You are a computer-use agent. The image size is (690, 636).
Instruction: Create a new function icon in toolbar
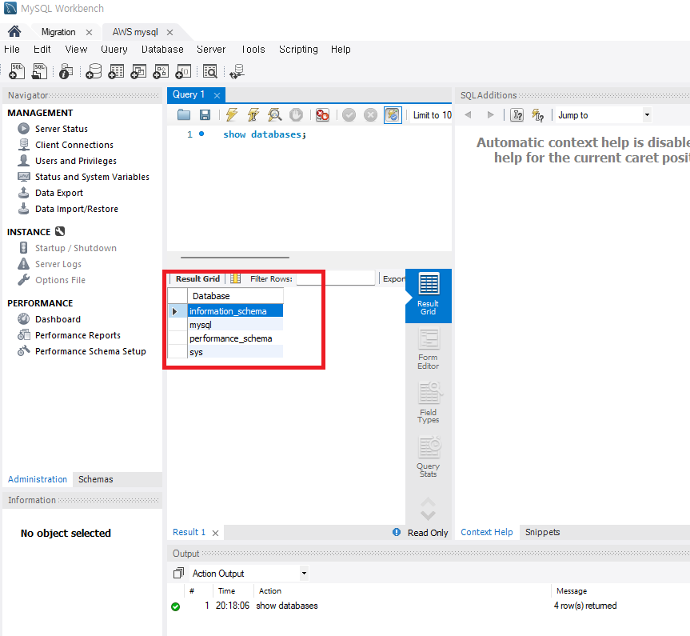183,71
